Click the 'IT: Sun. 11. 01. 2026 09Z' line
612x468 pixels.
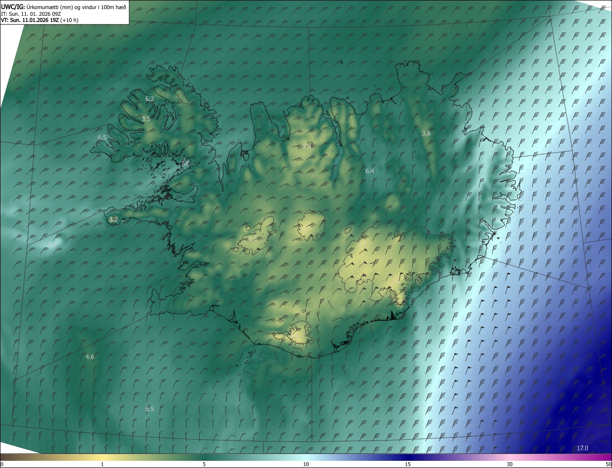(x=31, y=14)
